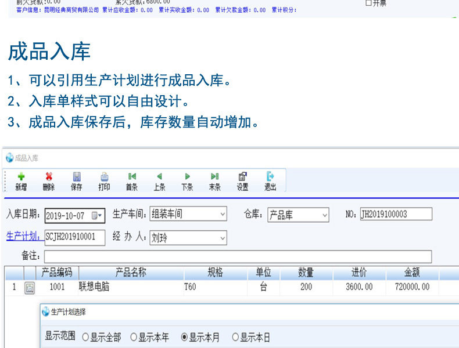459x348 pixels.
Task: Select the 显示本年 radio option
Action: coord(134,338)
